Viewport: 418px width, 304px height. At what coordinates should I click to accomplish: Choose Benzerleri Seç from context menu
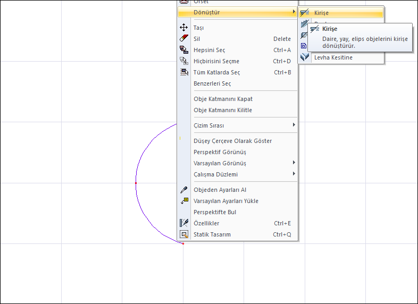[x=237, y=83]
